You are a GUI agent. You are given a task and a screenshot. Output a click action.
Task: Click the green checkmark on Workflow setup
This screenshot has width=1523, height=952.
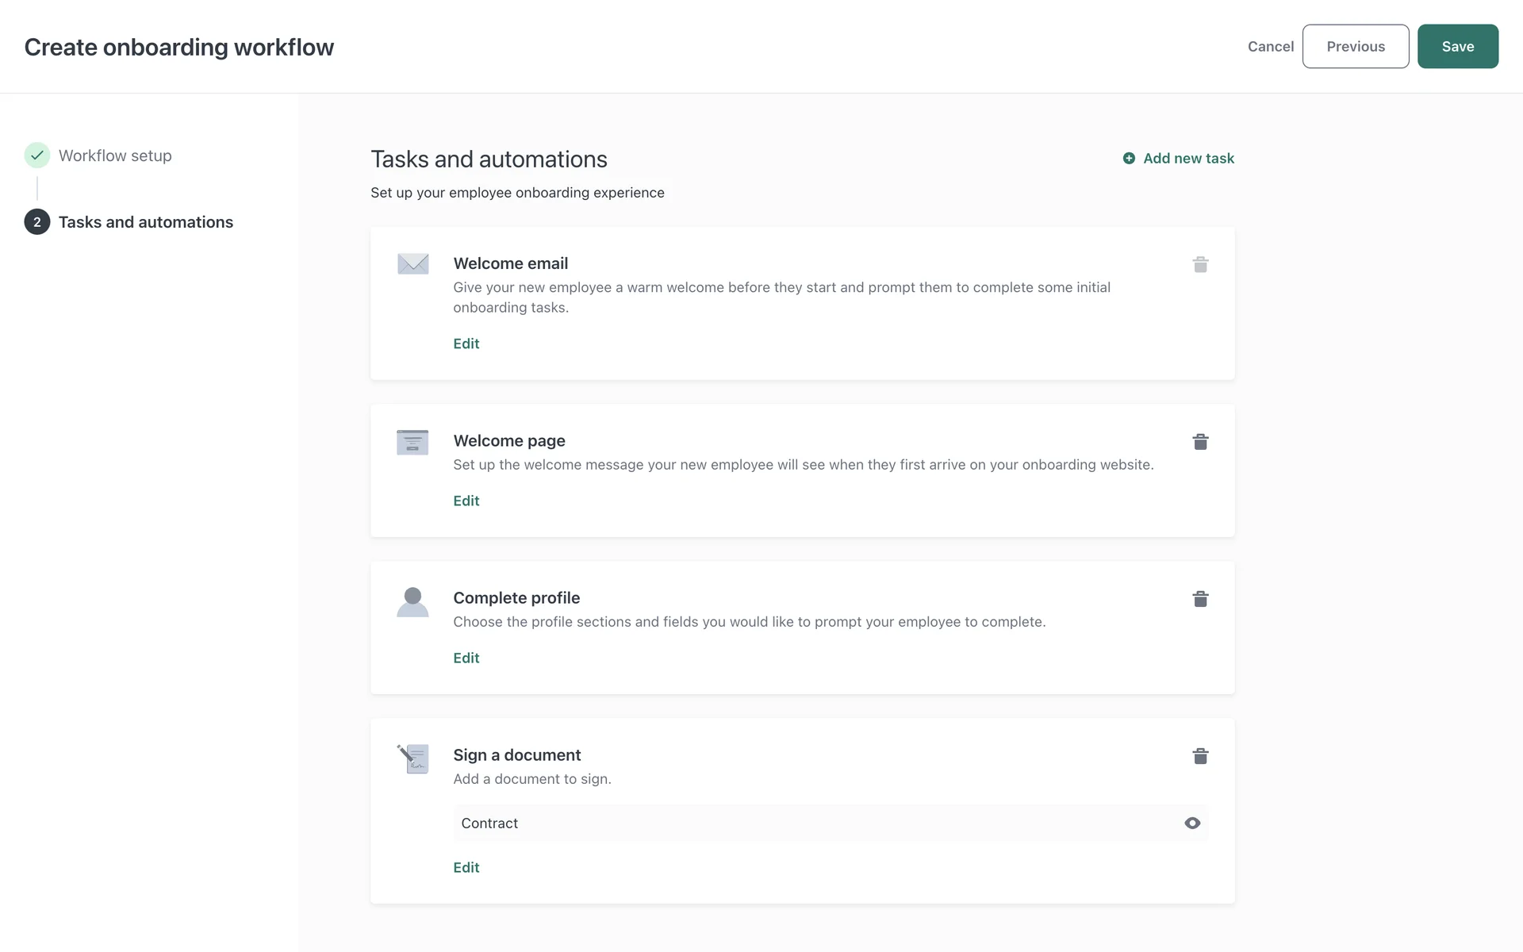click(x=37, y=155)
